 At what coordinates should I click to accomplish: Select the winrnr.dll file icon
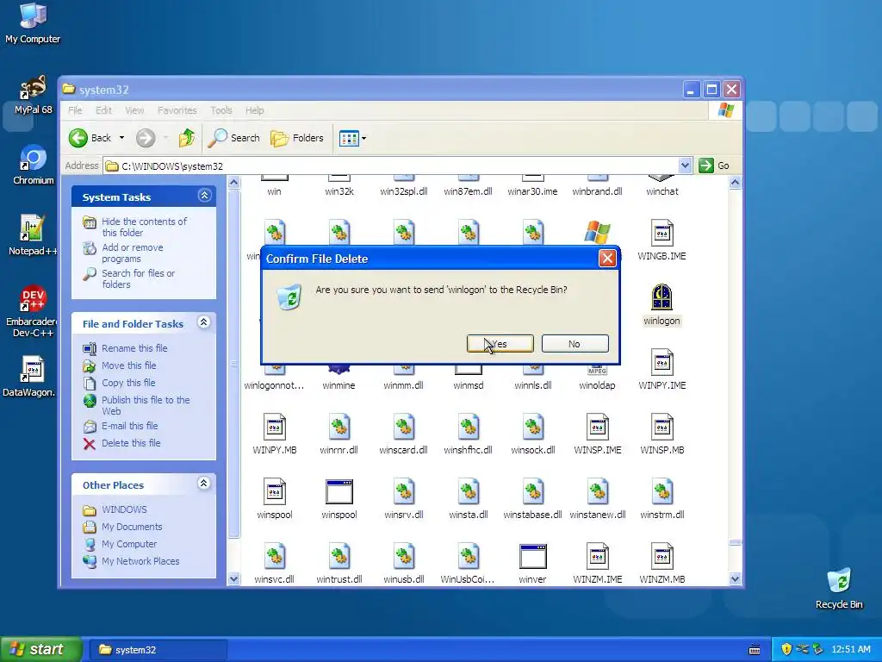click(x=339, y=427)
